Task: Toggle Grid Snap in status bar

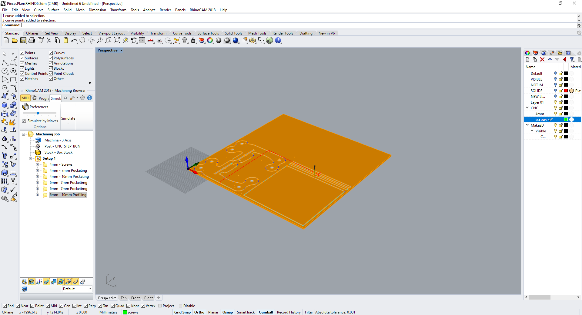Action: point(182,312)
